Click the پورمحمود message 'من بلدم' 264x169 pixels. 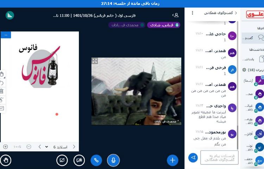click(210, 141)
